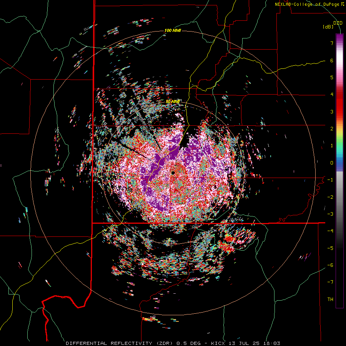Click the -7 value on the color scale

click(330, 282)
